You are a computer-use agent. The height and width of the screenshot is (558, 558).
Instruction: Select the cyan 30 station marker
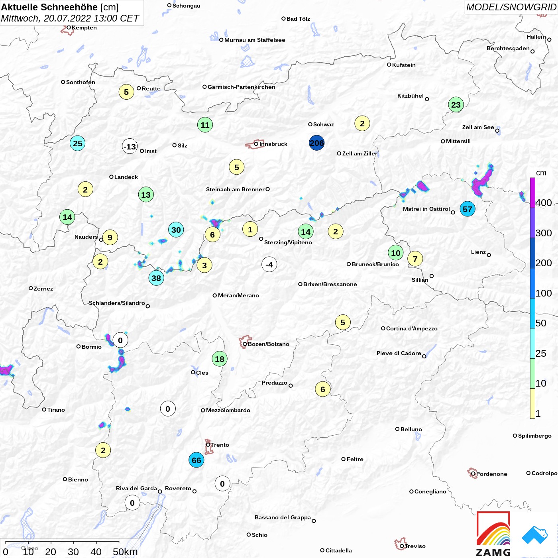(176, 230)
